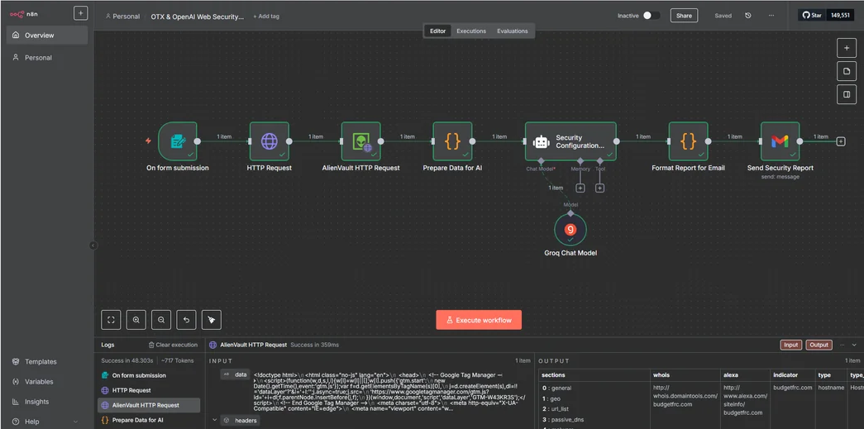Screen dimensions: 864x429
Task: Click Clear execution in Logs
Action: tap(173, 345)
